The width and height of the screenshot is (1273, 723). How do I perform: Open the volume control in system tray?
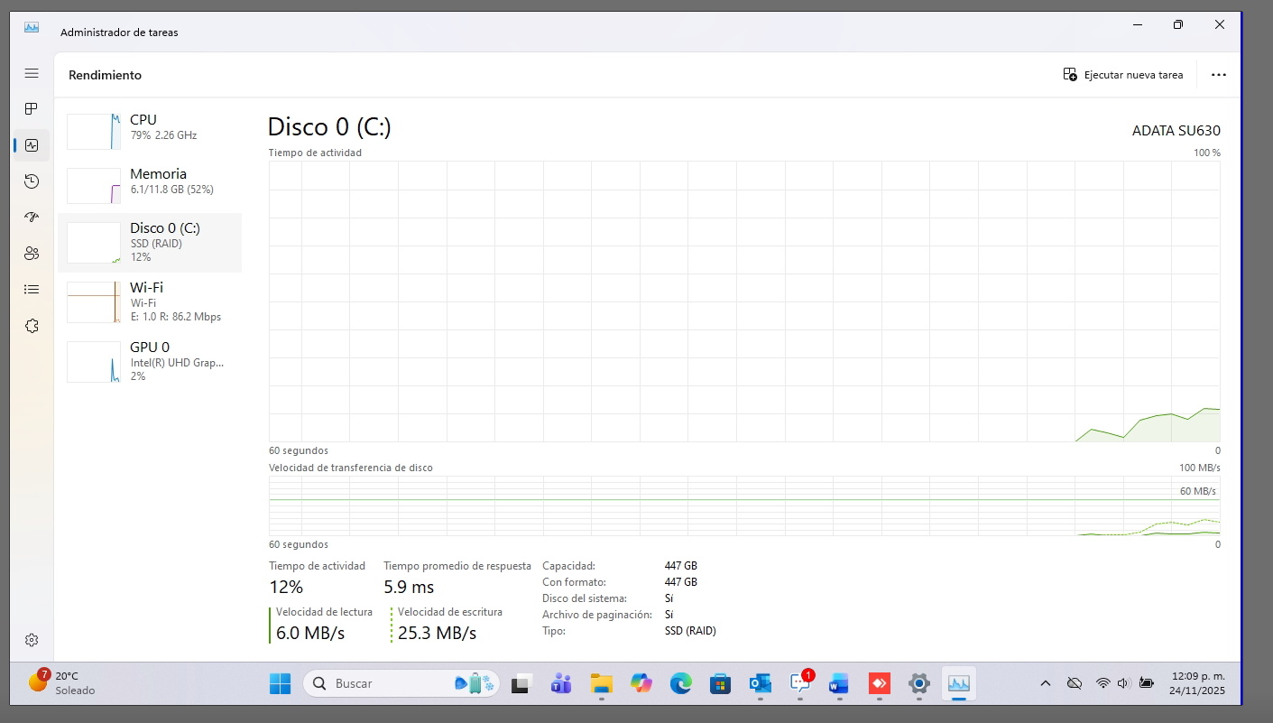pyautogui.click(x=1124, y=683)
